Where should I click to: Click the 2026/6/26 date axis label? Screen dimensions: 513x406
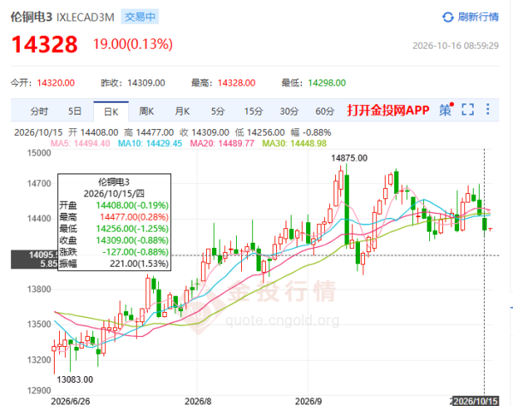(x=70, y=402)
